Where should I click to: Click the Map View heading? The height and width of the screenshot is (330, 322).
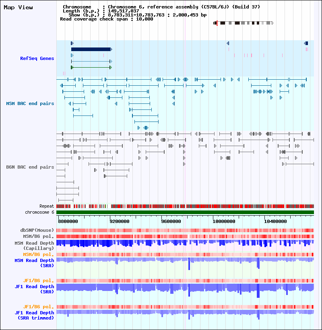(x=18, y=7)
